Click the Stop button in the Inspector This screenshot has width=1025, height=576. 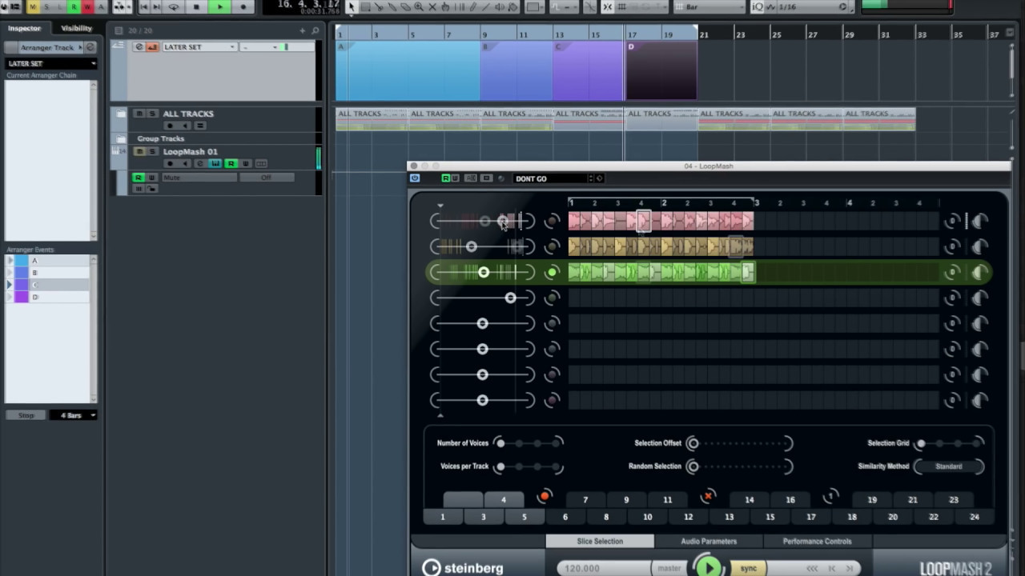(26, 415)
